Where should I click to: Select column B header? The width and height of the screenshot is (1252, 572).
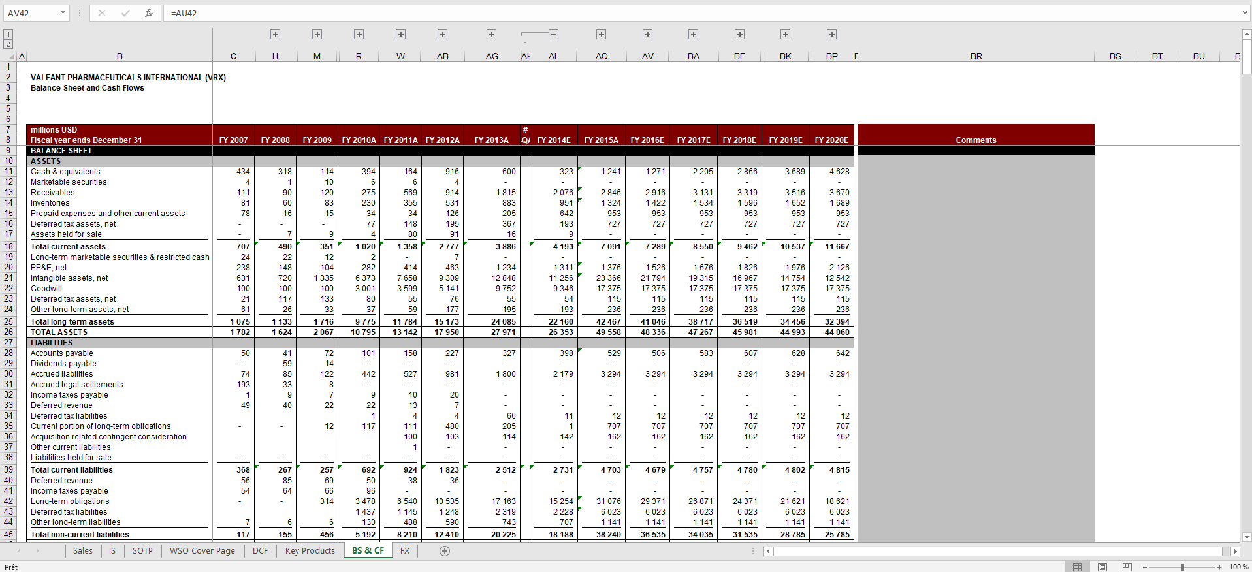tap(120, 56)
